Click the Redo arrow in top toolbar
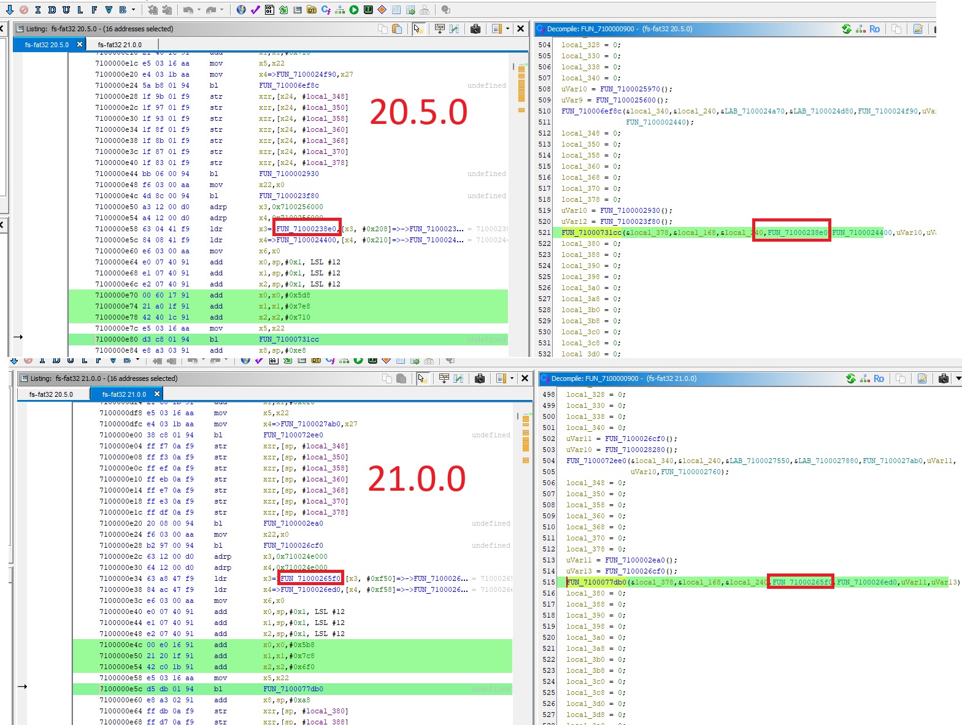The image size is (962, 725). click(211, 10)
